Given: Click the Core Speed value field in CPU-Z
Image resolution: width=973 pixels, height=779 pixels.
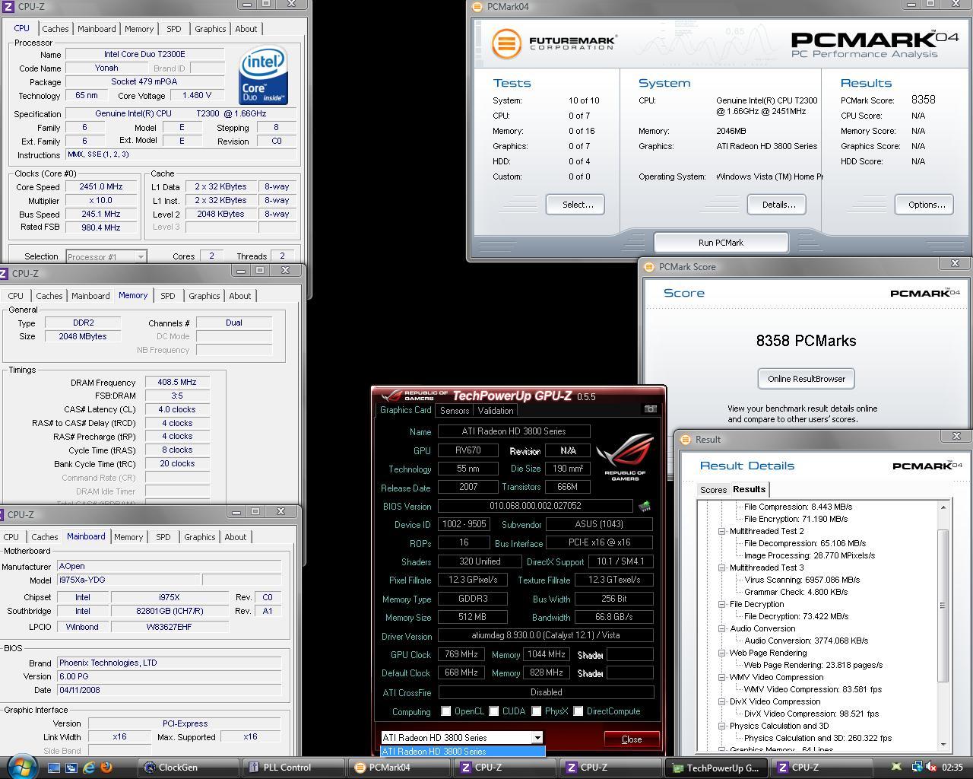Looking at the screenshot, I should (x=101, y=186).
